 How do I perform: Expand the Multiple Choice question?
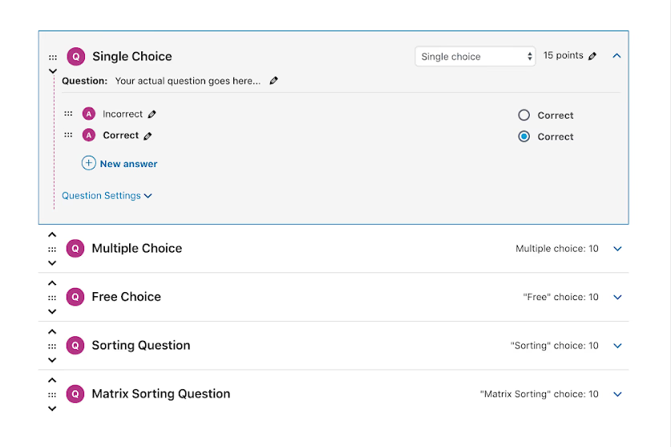617,249
